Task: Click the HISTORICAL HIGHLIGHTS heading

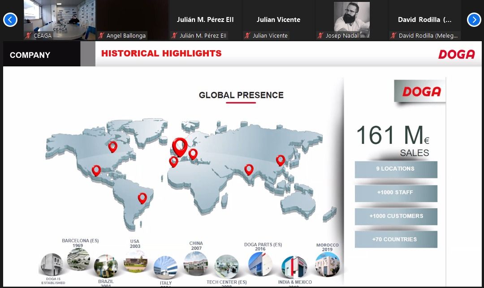Action: pyautogui.click(x=161, y=53)
